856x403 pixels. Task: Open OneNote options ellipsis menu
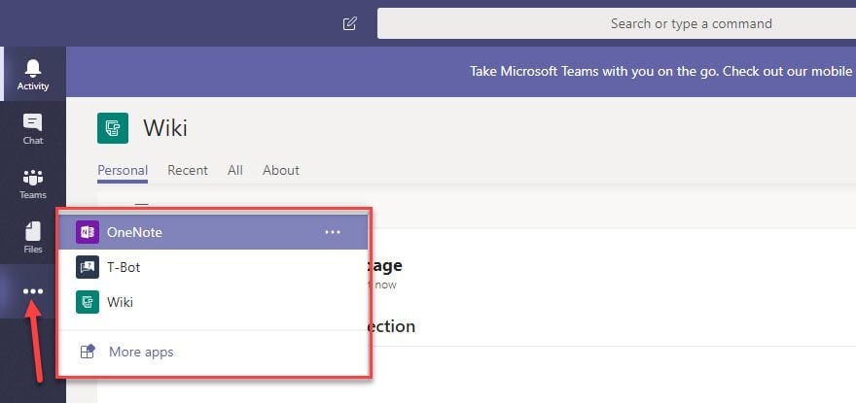tap(333, 232)
